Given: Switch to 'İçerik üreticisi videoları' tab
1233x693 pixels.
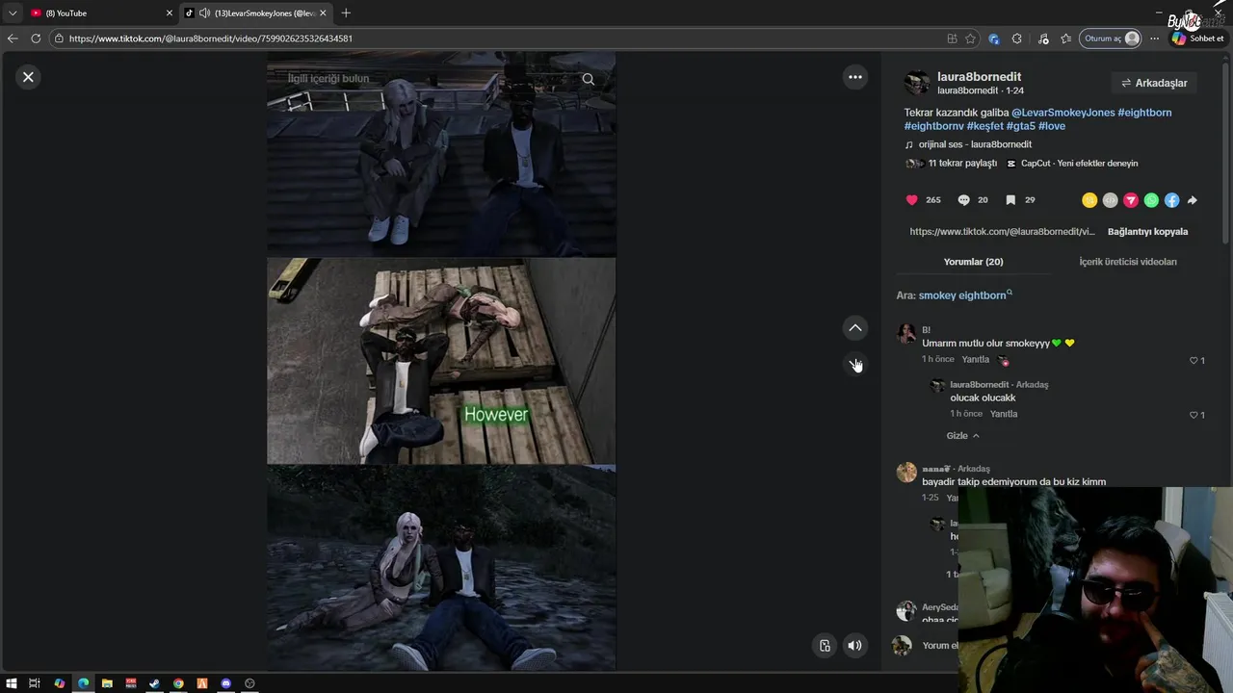Looking at the screenshot, I should click(x=1127, y=262).
